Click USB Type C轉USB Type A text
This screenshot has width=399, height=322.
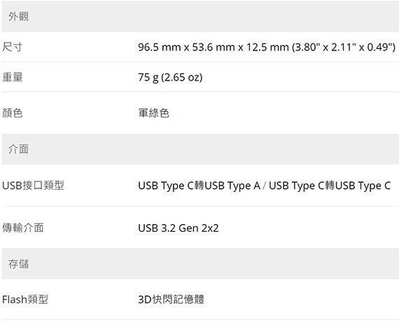[199, 185]
